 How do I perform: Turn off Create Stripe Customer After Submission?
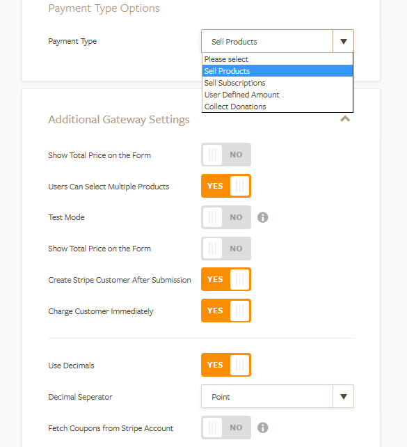[226, 279]
